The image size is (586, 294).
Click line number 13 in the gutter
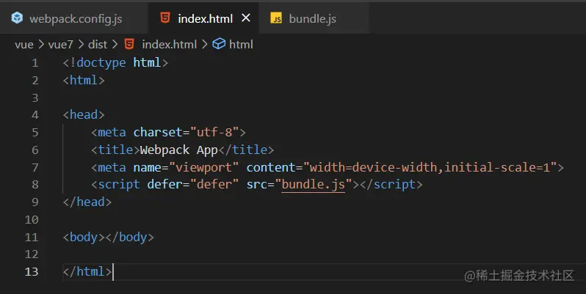(x=32, y=271)
